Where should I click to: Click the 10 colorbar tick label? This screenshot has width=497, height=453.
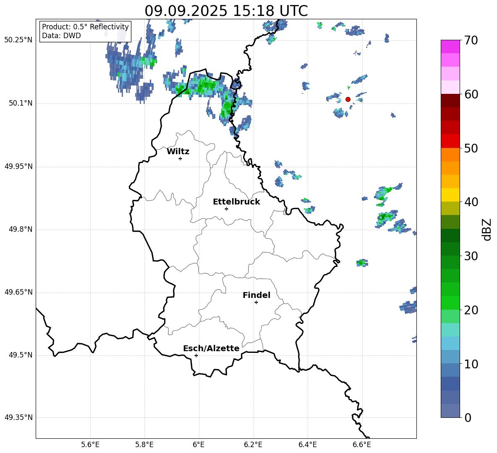point(471,364)
